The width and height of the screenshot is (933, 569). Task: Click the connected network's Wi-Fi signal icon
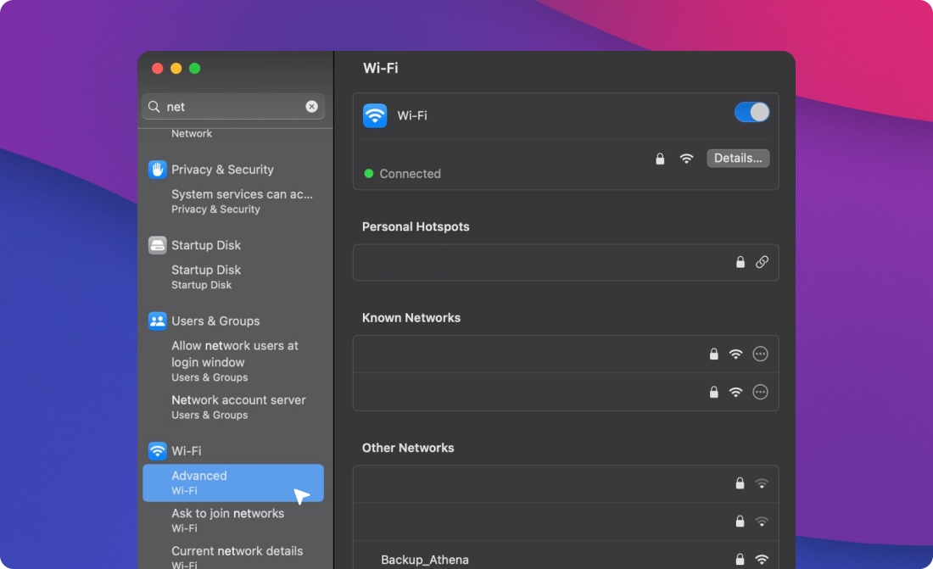(x=686, y=159)
